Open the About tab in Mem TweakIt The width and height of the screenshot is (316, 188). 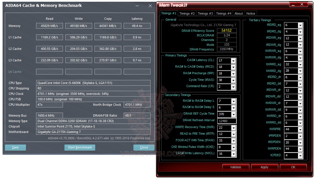(239, 13)
